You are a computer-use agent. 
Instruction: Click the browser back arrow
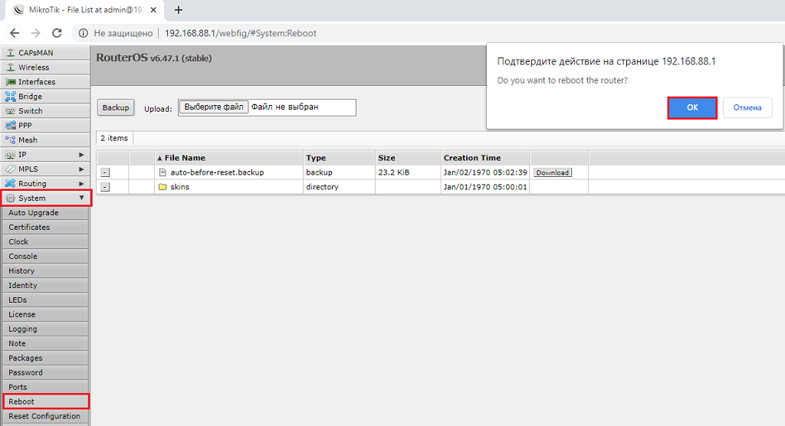coord(15,33)
